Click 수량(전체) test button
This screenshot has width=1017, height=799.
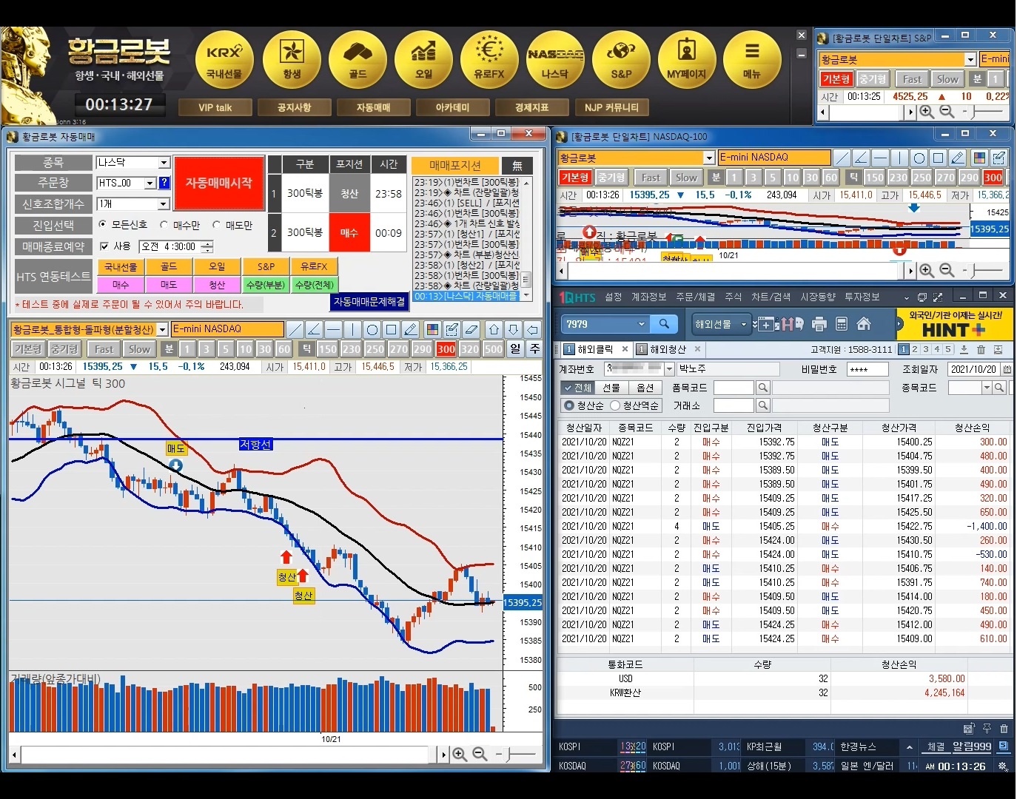pos(314,284)
